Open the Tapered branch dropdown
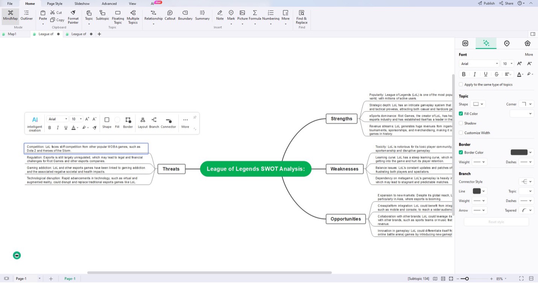Image resolution: width=538 pixels, height=284 pixels. point(526,210)
